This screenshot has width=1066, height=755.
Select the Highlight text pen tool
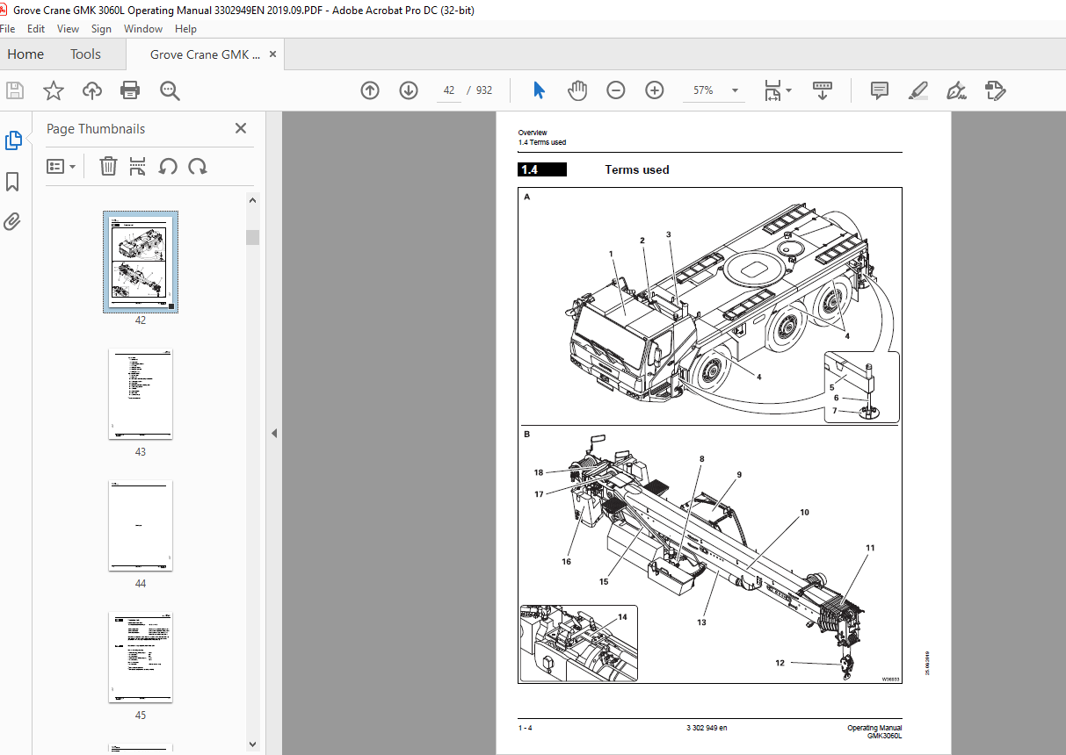coord(917,90)
